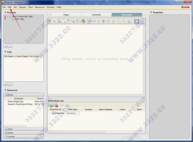Select the ruler measure tool
This screenshot has height=142, width=193.
(x=94, y=21)
